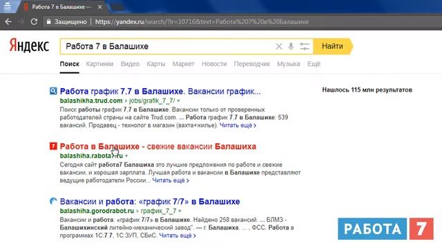This screenshot has height=248, width=442.
Task: Expand dropdown arrow after график_7_7
Action: 180,211
